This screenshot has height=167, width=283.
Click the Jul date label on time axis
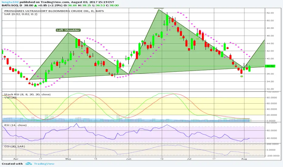(189, 159)
